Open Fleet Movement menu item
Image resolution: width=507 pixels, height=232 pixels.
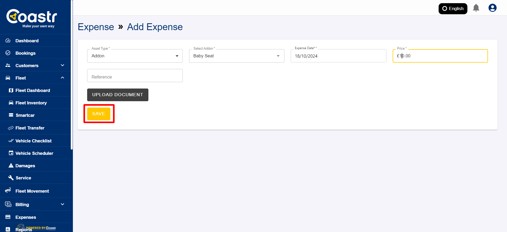click(x=35, y=191)
